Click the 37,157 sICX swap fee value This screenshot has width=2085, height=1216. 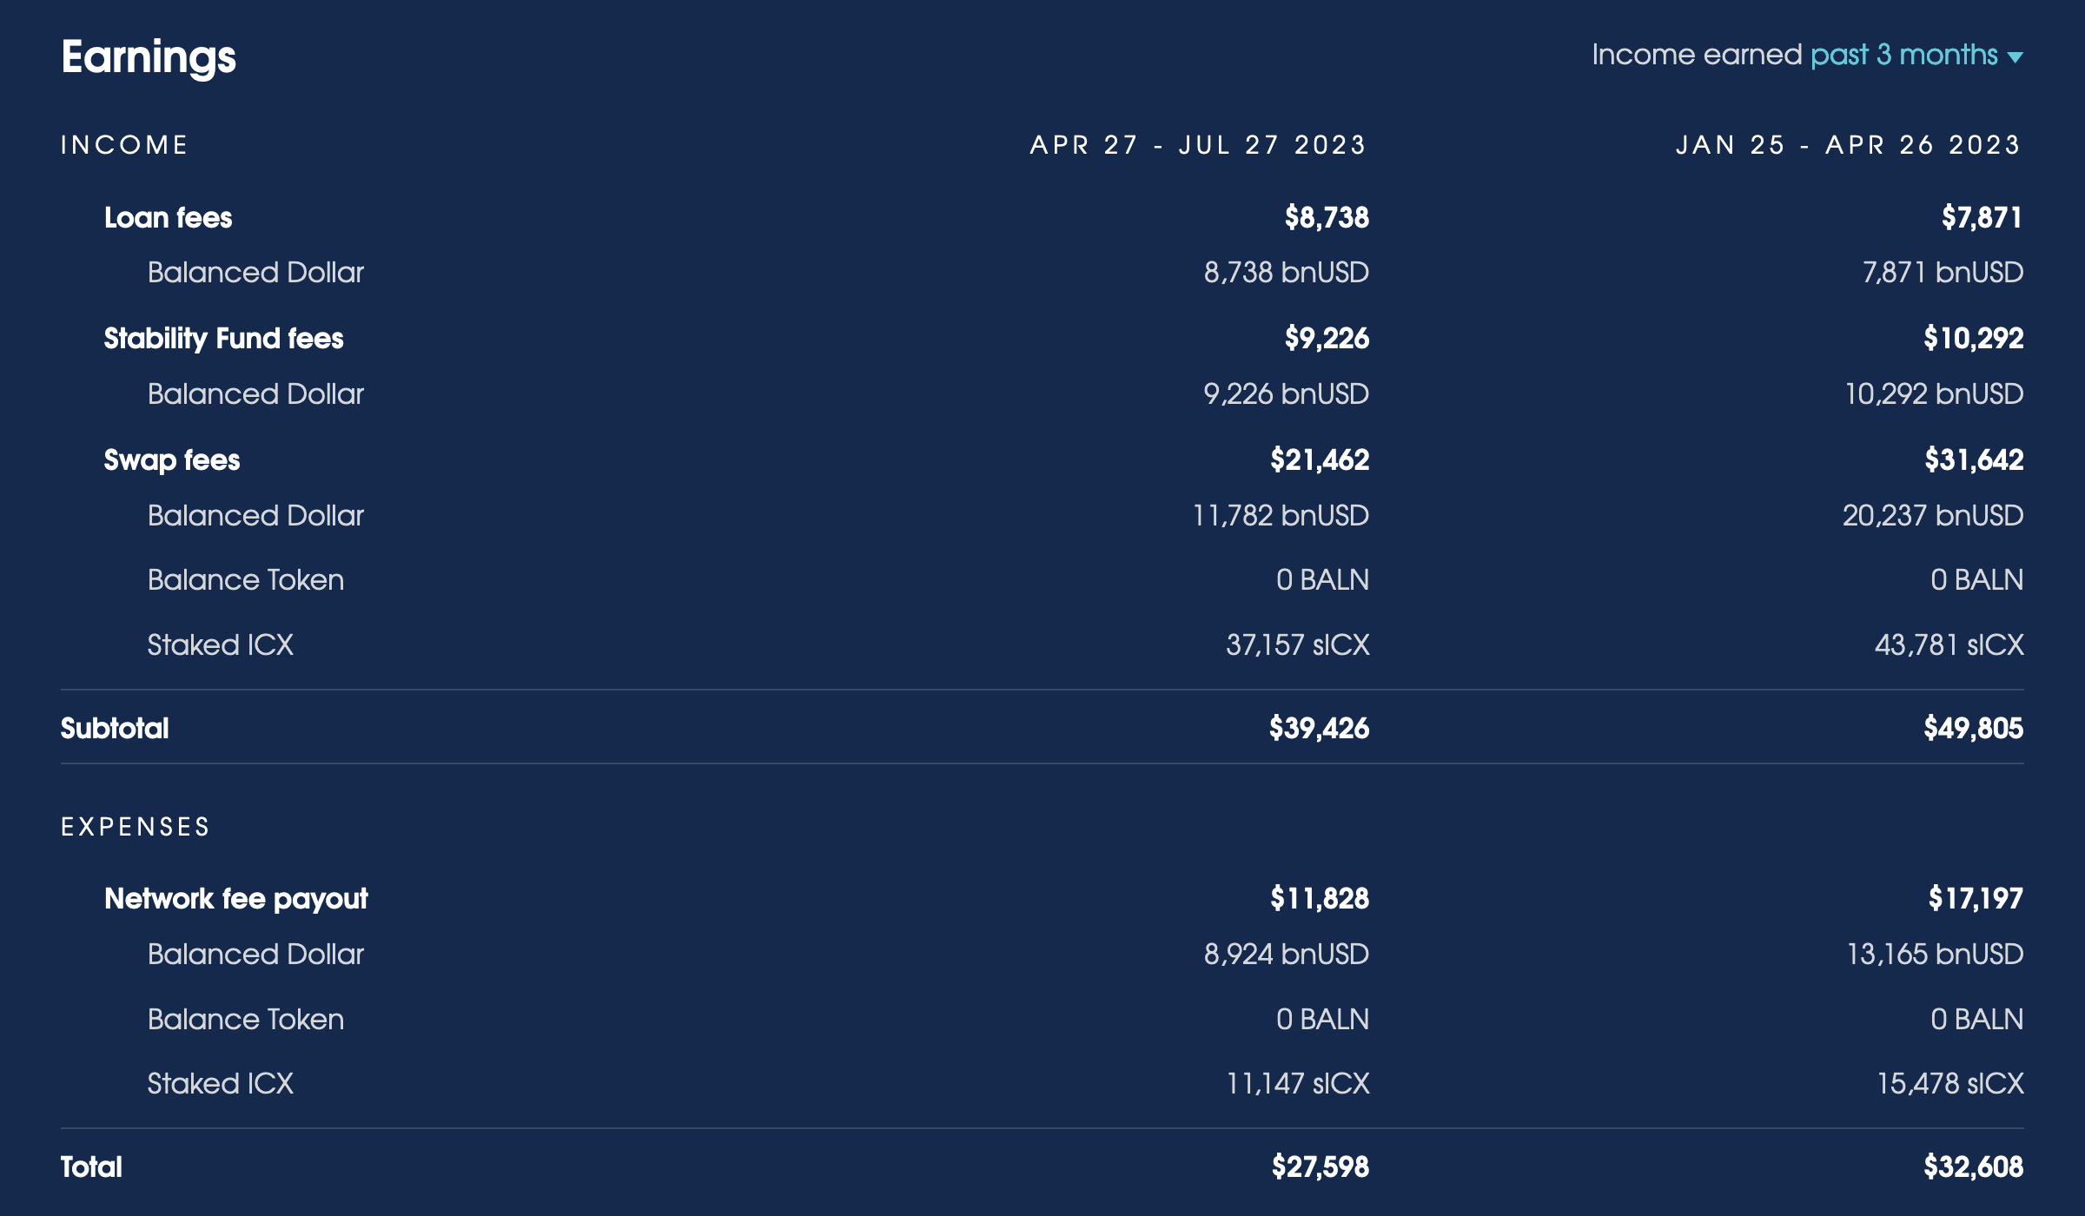click(x=1298, y=645)
